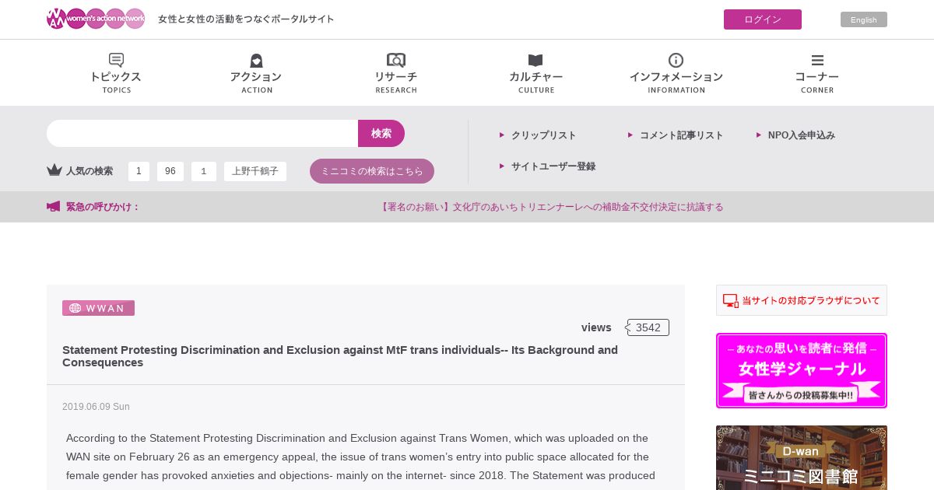Open the NPO入会申込み link
This screenshot has width=934, height=490.
tap(801, 135)
